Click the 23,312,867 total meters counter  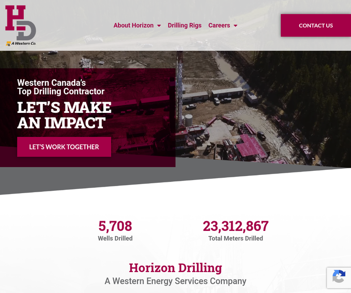(x=236, y=226)
